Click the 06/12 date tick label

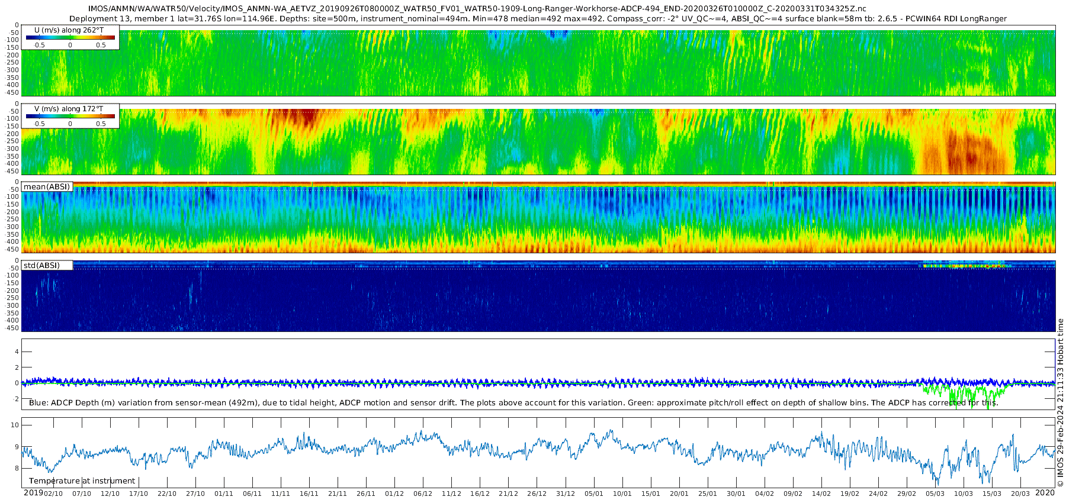pos(423,494)
